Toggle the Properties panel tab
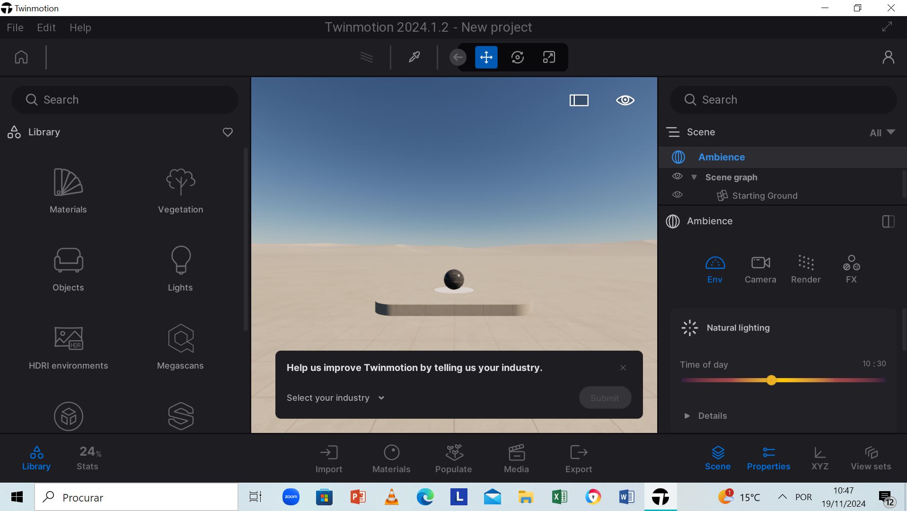The height and width of the screenshot is (511, 907). [768, 458]
